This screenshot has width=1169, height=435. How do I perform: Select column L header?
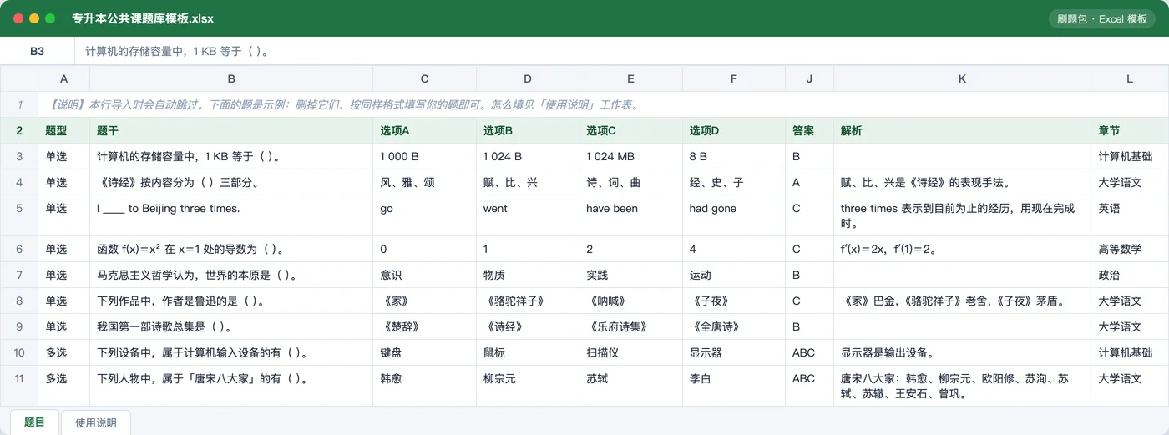(x=1130, y=79)
